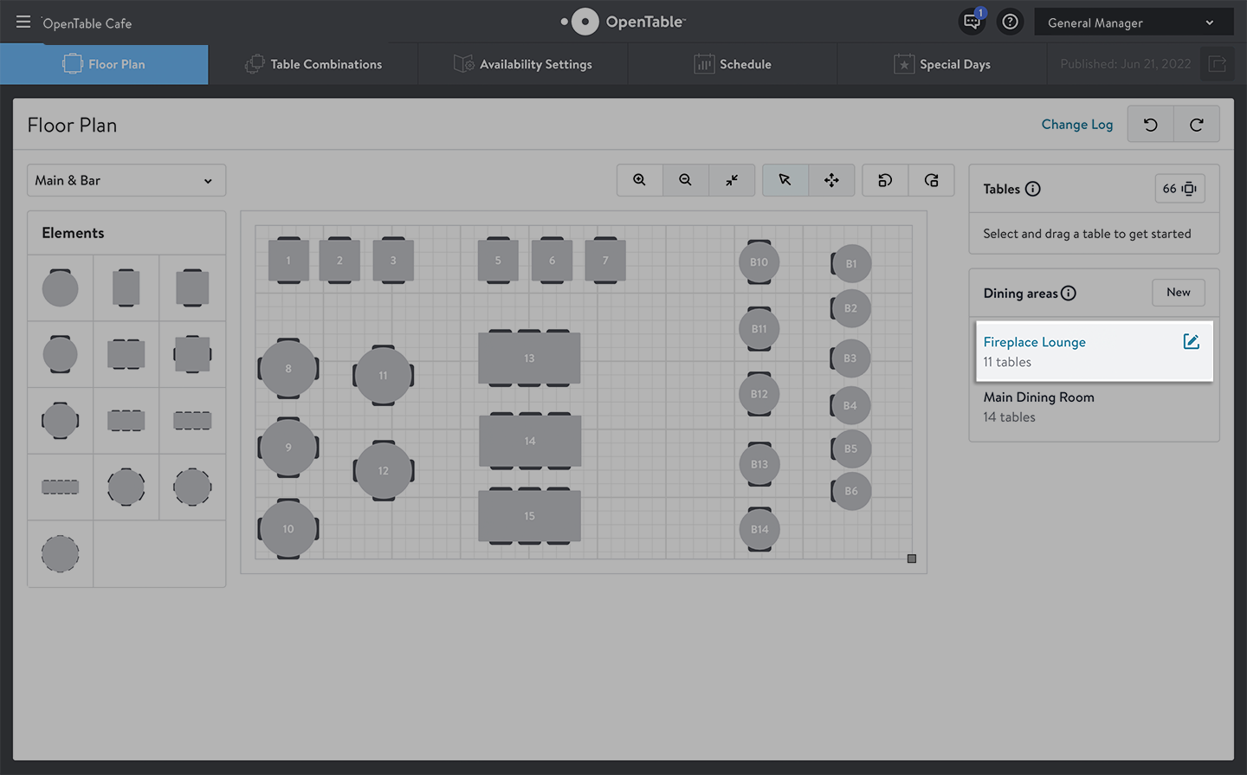Pick the square four-chair table element
Viewport: 1247px width, 775px height.
click(192, 354)
